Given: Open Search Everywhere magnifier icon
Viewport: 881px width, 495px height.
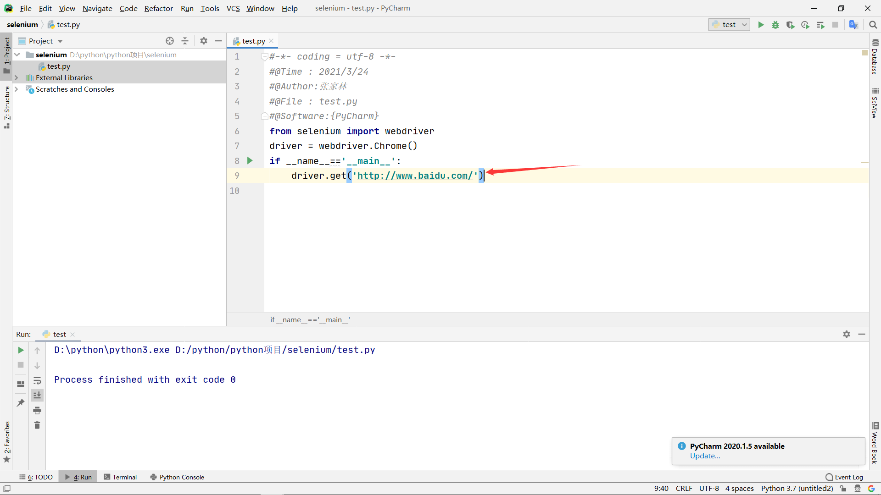Looking at the screenshot, I should pos(873,25).
